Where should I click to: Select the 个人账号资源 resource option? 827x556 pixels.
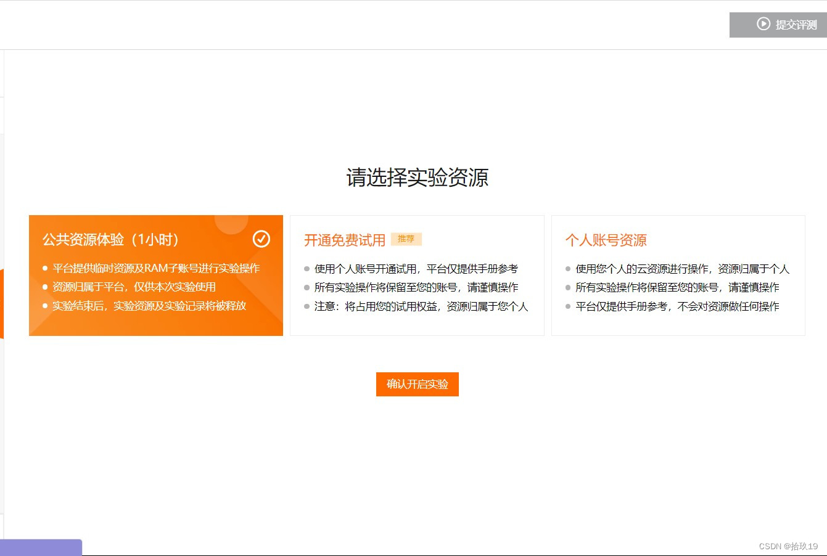pyautogui.click(x=678, y=275)
